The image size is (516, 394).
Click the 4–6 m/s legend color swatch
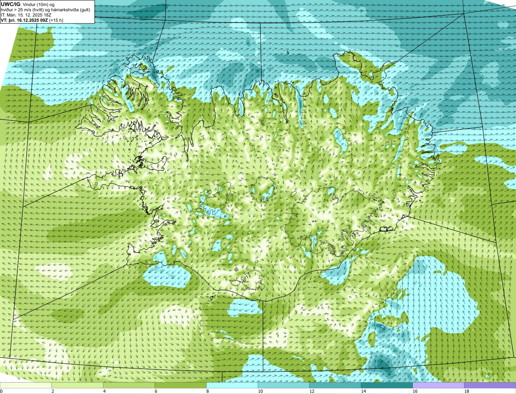click(129, 385)
